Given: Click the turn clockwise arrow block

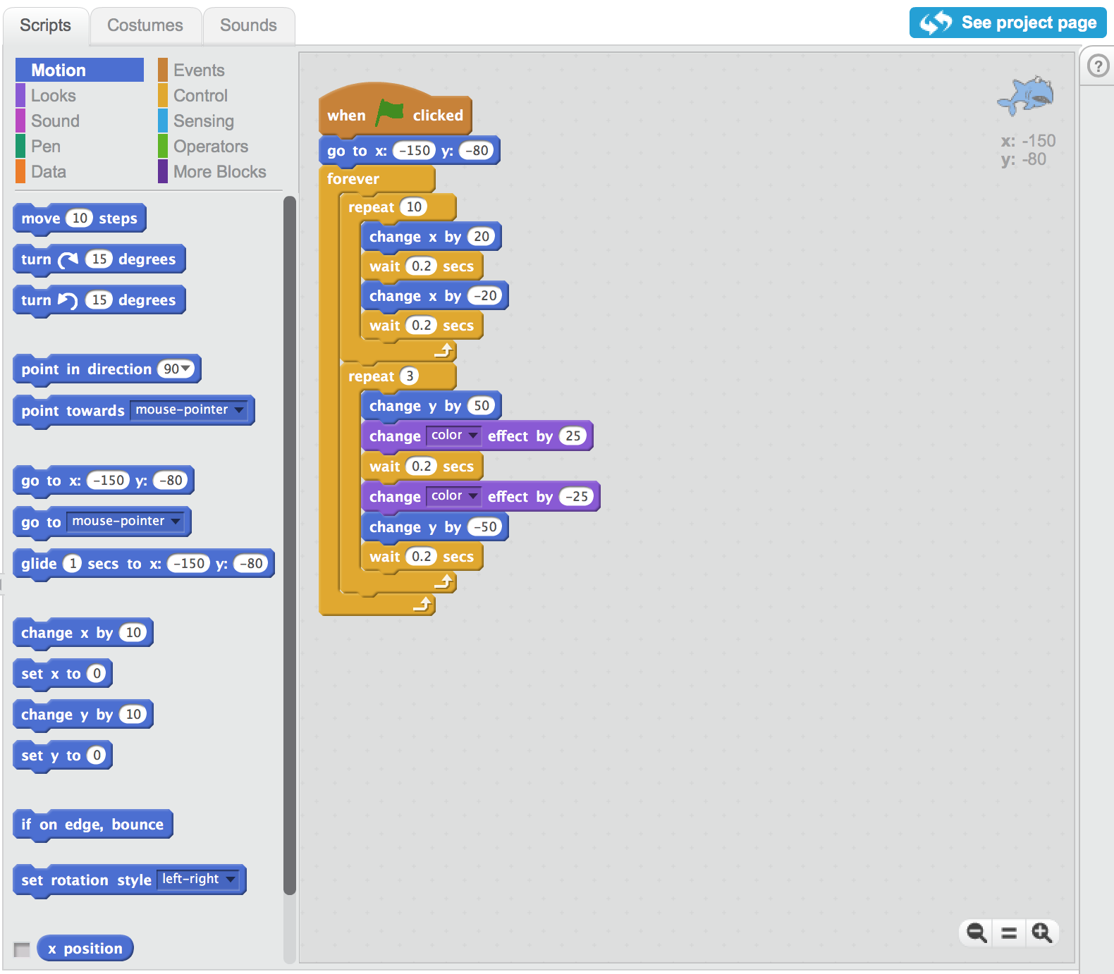Looking at the screenshot, I should click(99, 259).
